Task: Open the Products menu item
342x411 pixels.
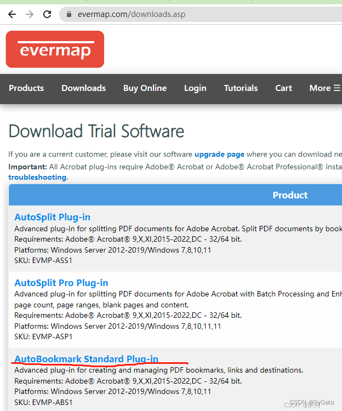Action: pyautogui.click(x=26, y=88)
